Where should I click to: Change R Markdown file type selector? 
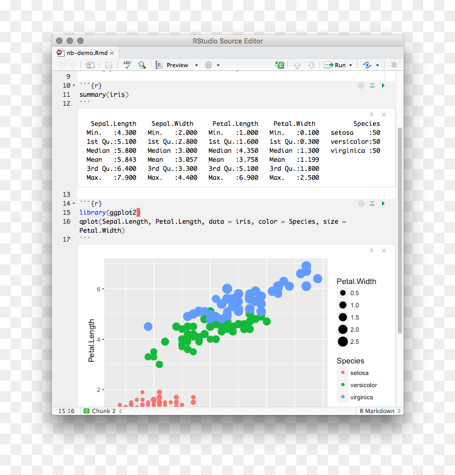click(380, 411)
